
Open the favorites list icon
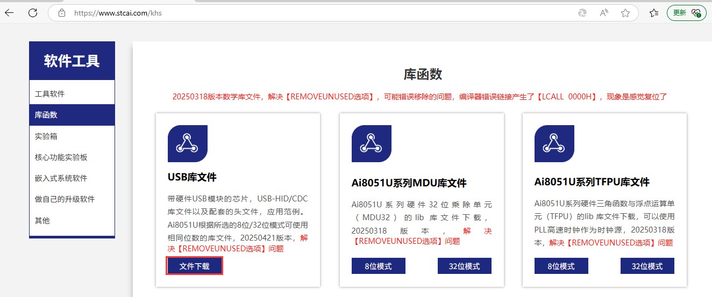tap(654, 13)
